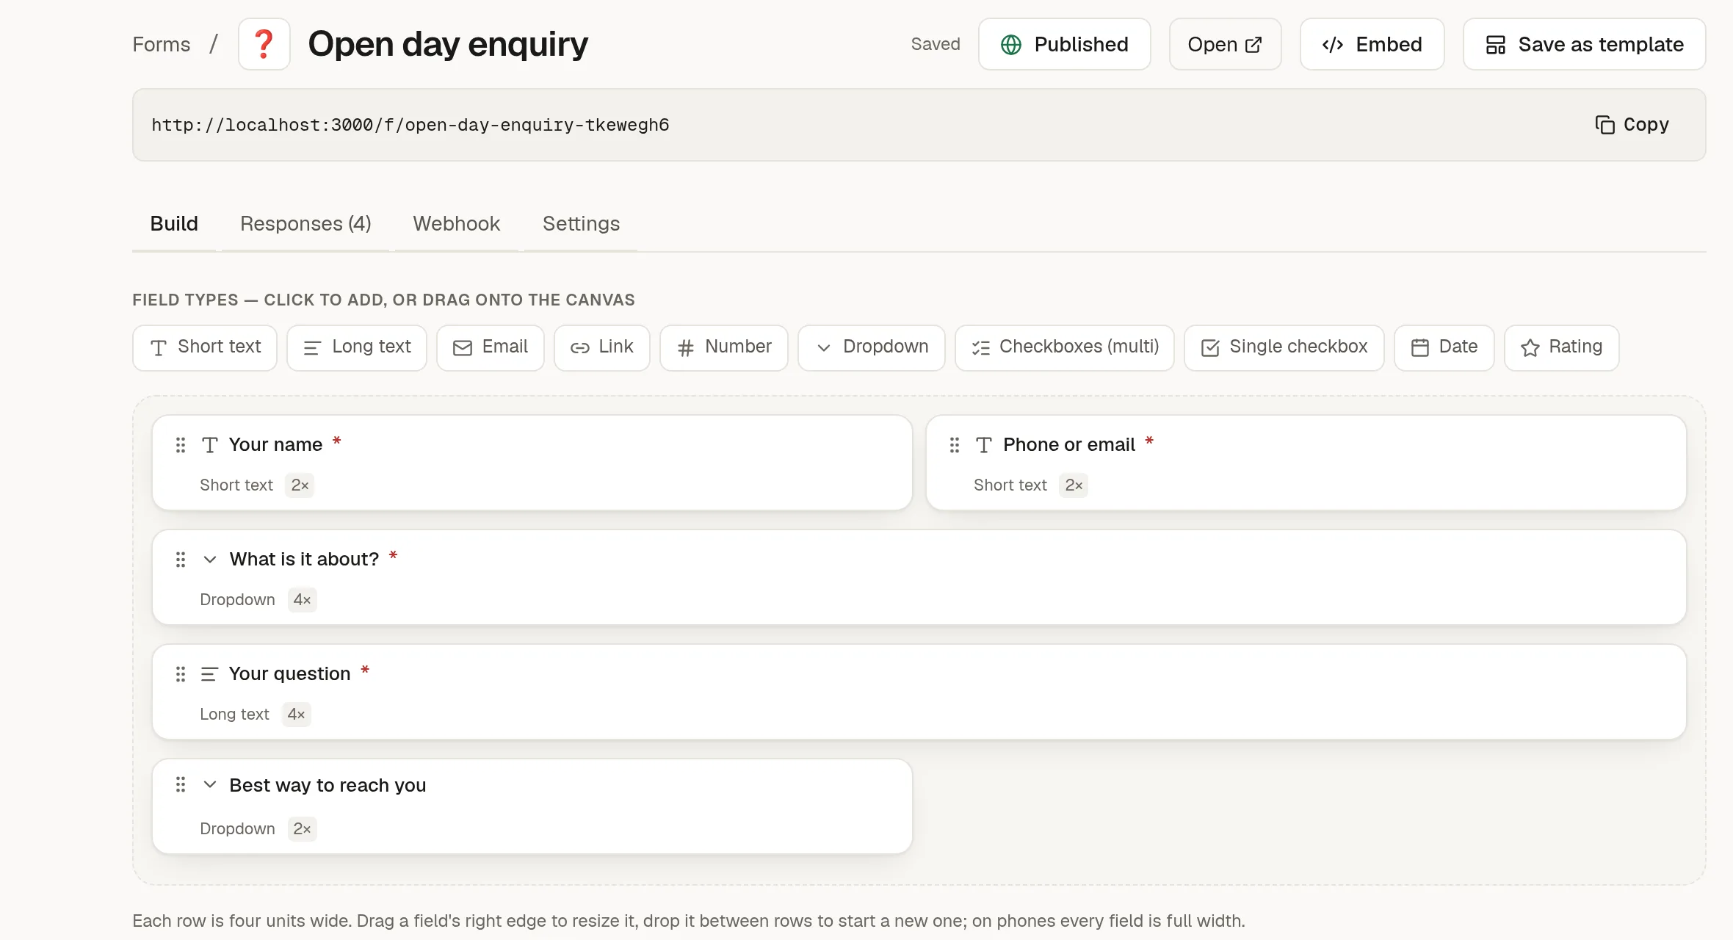Select the What is it about? field label

pyautogui.click(x=304, y=560)
